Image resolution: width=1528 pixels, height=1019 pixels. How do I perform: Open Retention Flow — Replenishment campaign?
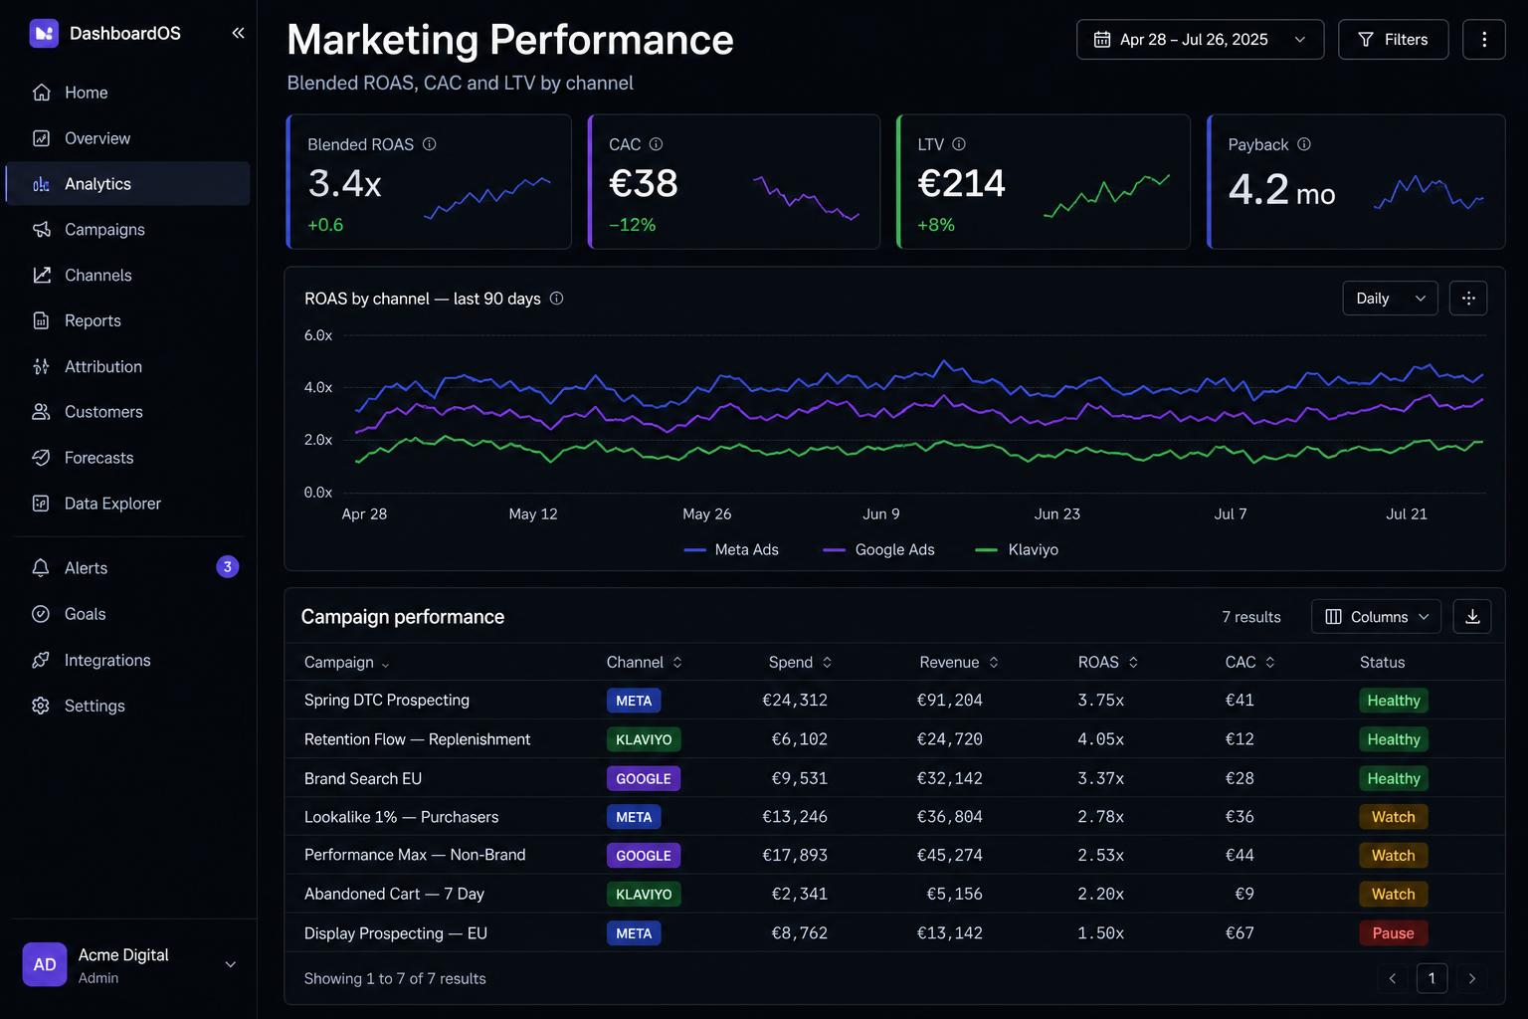pos(418,739)
